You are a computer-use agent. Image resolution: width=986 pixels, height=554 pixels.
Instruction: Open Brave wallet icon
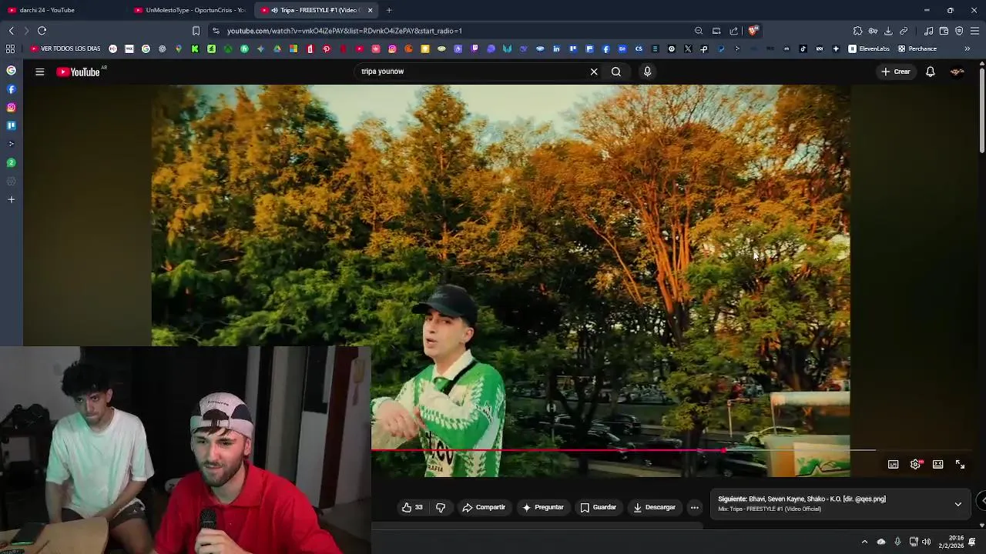click(944, 31)
